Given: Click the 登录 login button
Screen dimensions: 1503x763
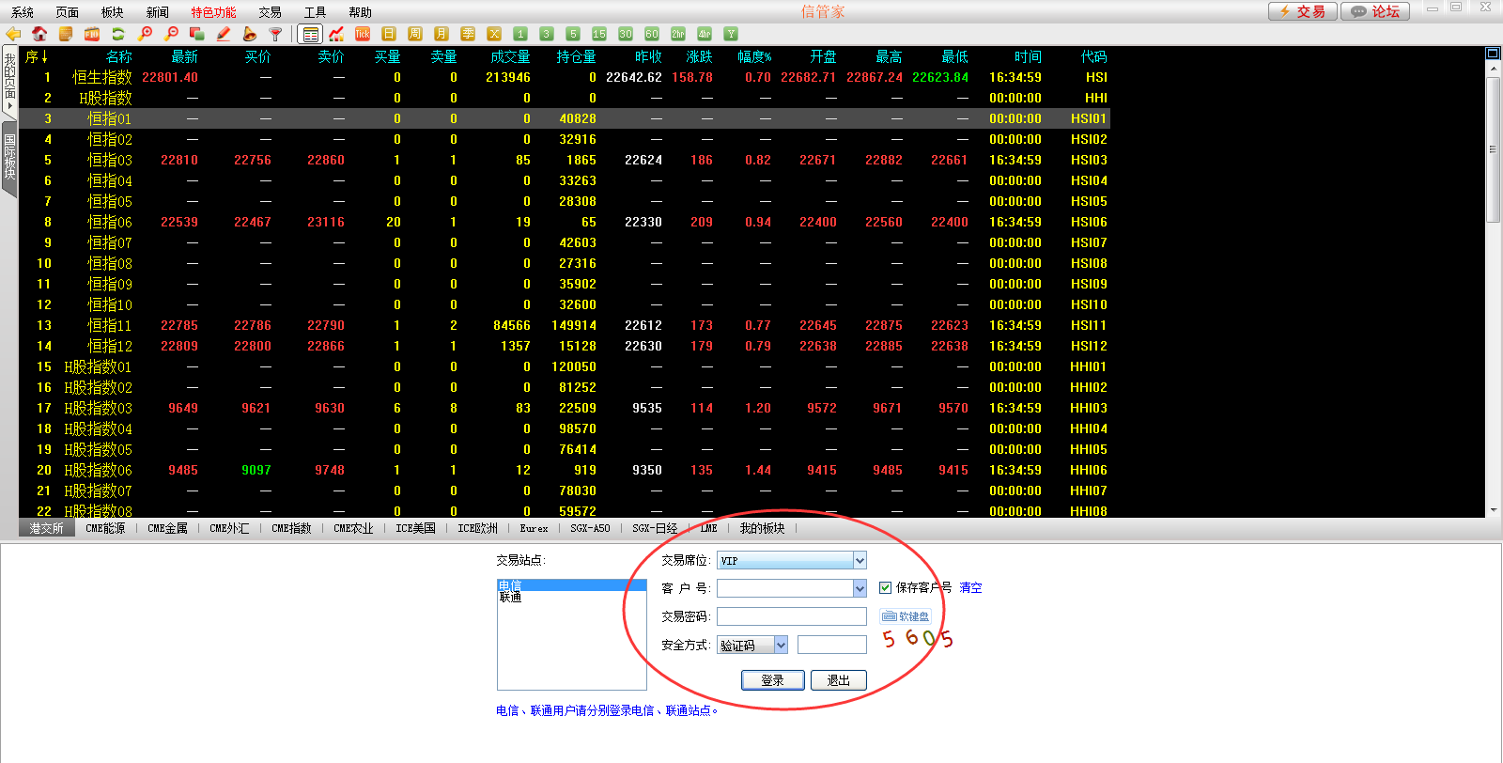Looking at the screenshot, I should [772, 680].
